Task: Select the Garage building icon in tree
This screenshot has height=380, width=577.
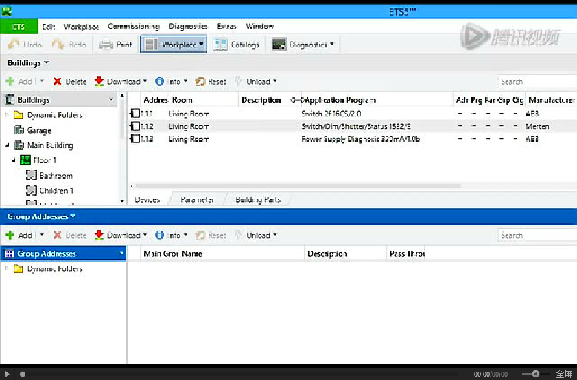Action: [x=19, y=130]
